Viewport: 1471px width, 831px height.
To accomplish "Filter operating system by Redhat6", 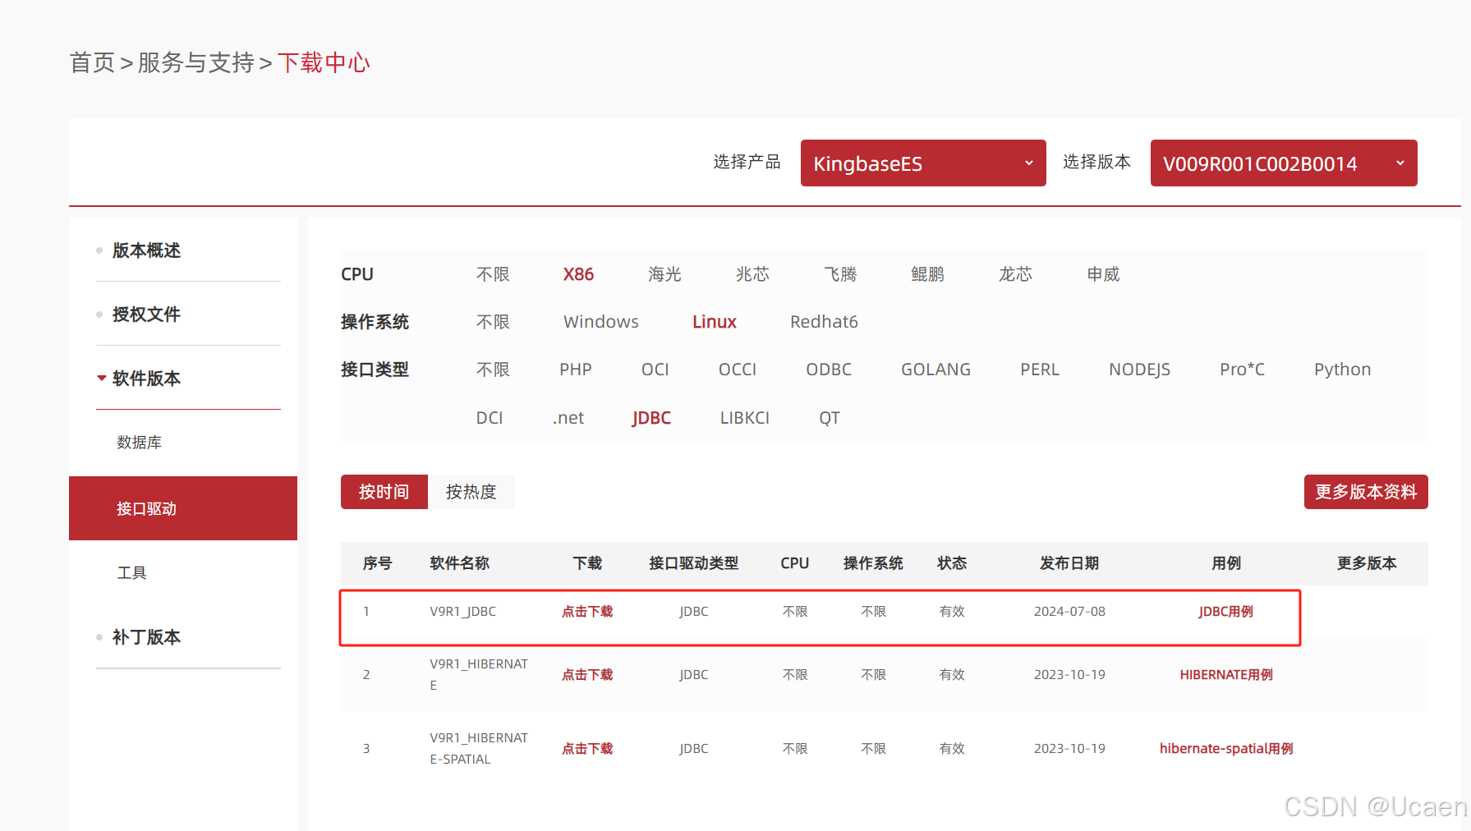I will 824,322.
